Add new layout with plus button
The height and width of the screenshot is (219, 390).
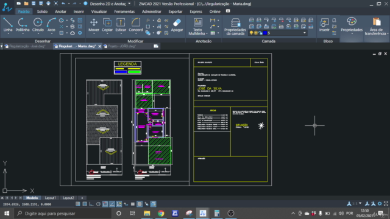[x=82, y=198]
